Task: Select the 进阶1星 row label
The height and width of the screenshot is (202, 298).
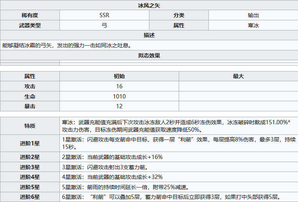Action: point(30,143)
